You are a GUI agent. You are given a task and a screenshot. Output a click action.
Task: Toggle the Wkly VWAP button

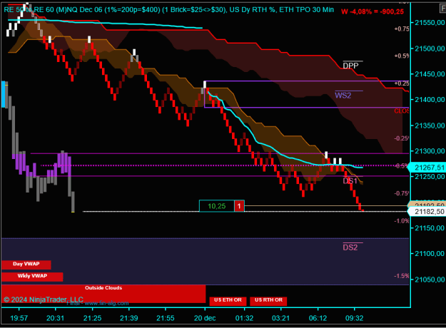click(x=32, y=277)
